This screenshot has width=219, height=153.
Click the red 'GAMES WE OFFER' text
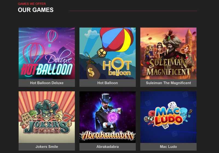(x=32, y=4)
